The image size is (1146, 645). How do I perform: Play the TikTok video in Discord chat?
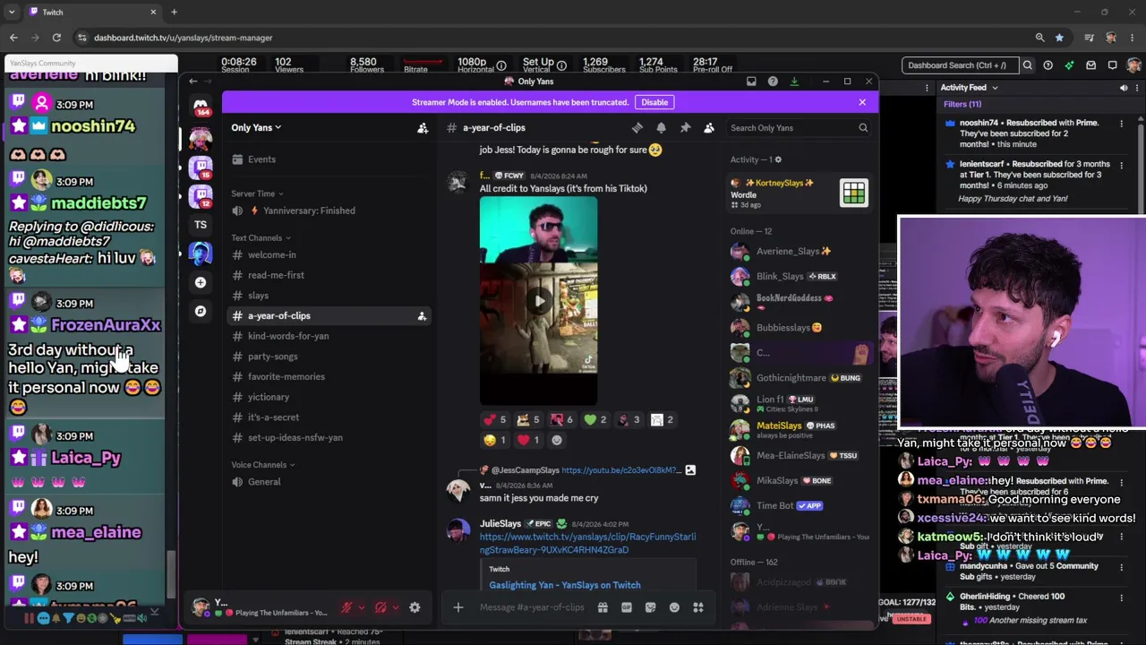point(538,301)
